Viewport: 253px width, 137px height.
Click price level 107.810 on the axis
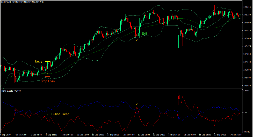[x=247, y=30]
